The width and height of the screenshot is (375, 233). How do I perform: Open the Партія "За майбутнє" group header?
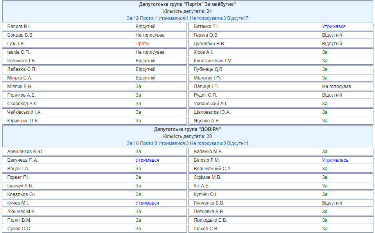187,4
